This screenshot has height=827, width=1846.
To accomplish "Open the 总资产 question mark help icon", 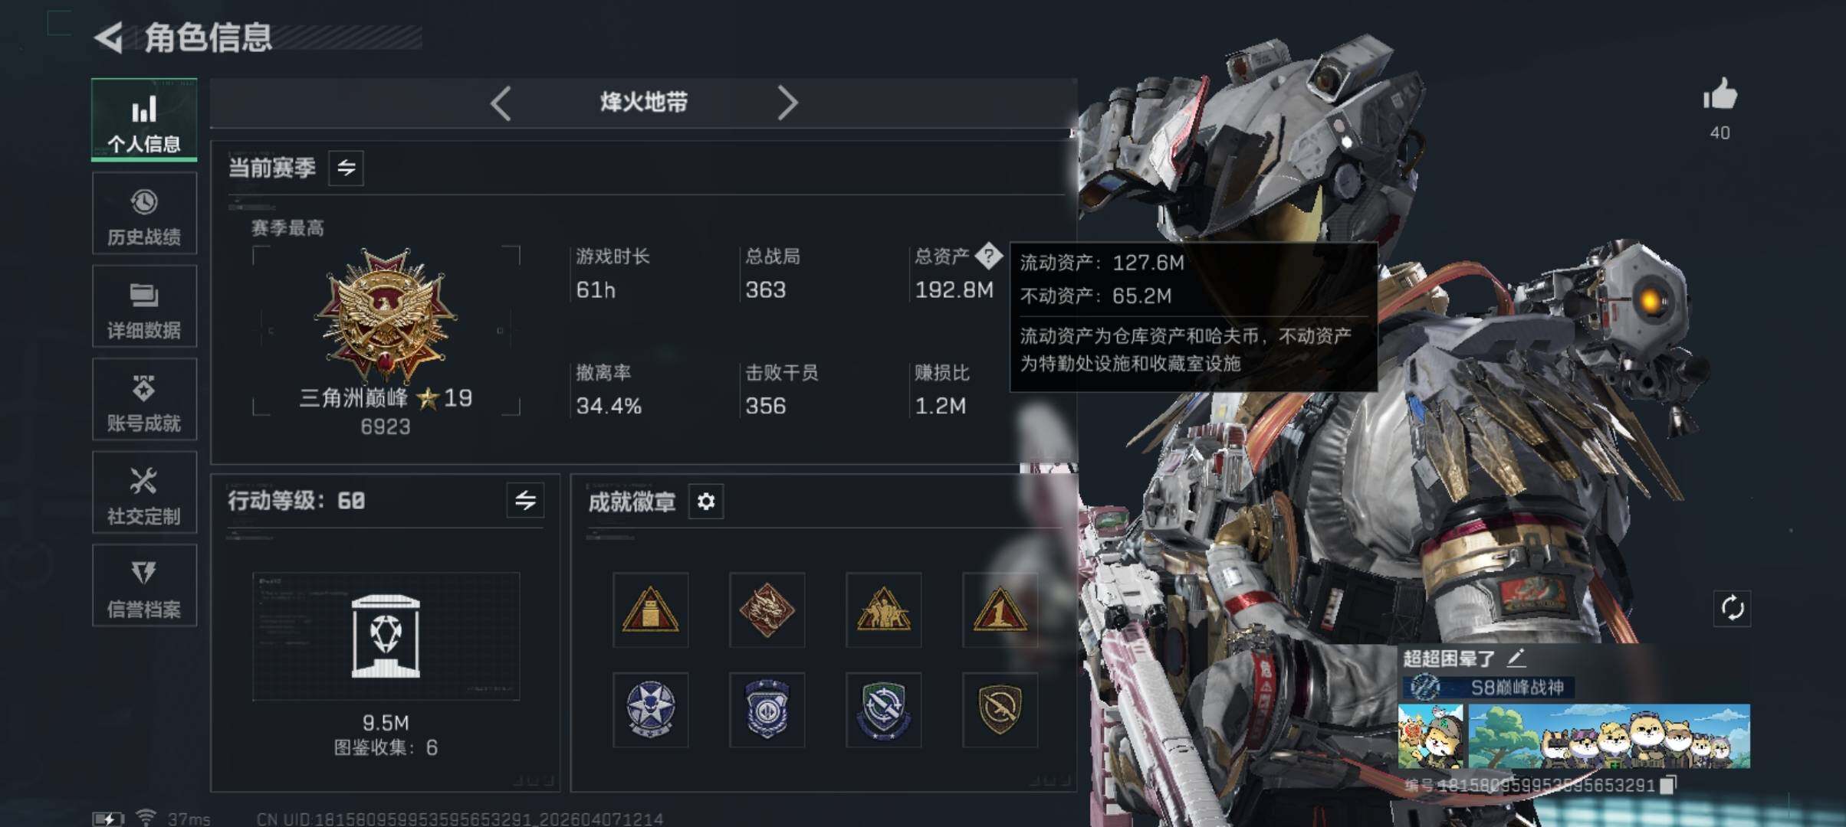I will click(x=988, y=256).
